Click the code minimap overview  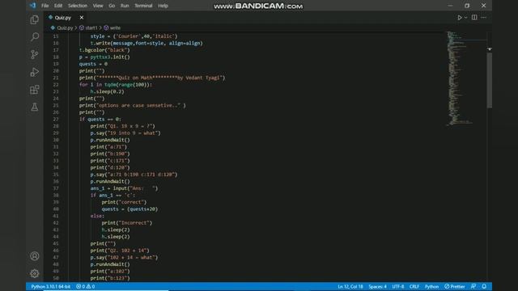(465, 78)
